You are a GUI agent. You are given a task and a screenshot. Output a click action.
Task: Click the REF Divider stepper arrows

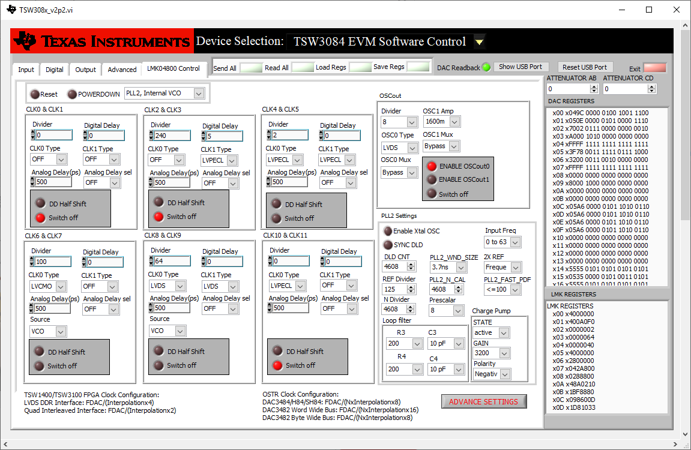411,289
